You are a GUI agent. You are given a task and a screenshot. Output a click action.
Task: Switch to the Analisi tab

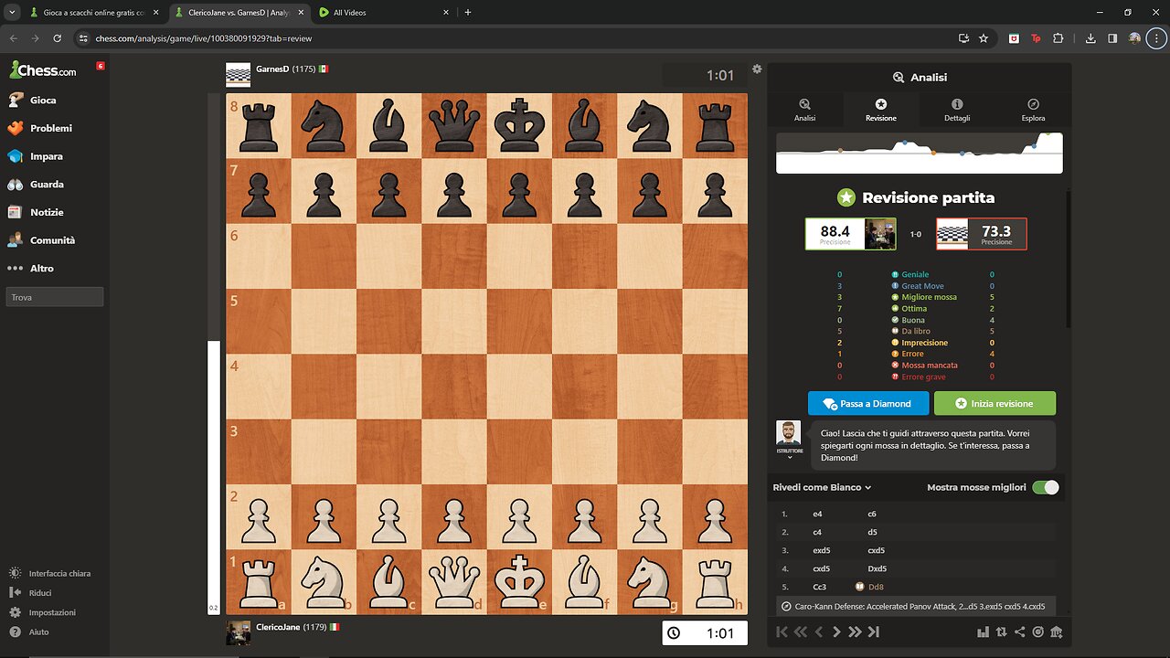(x=804, y=111)
